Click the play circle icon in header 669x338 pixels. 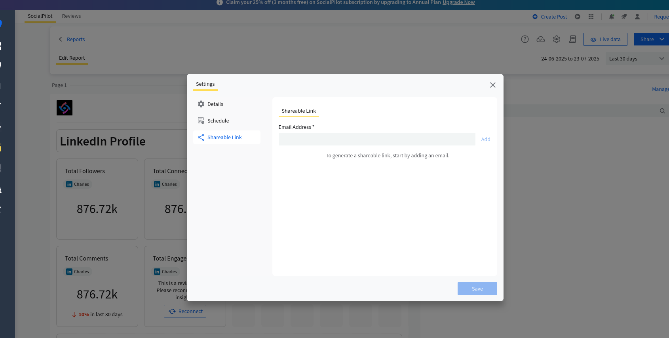pos(578,17)
